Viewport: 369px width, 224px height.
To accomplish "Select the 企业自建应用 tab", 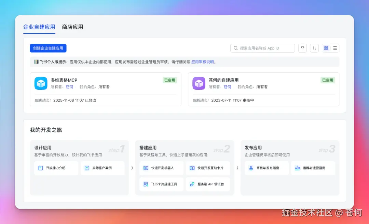I will coord(39,26).
